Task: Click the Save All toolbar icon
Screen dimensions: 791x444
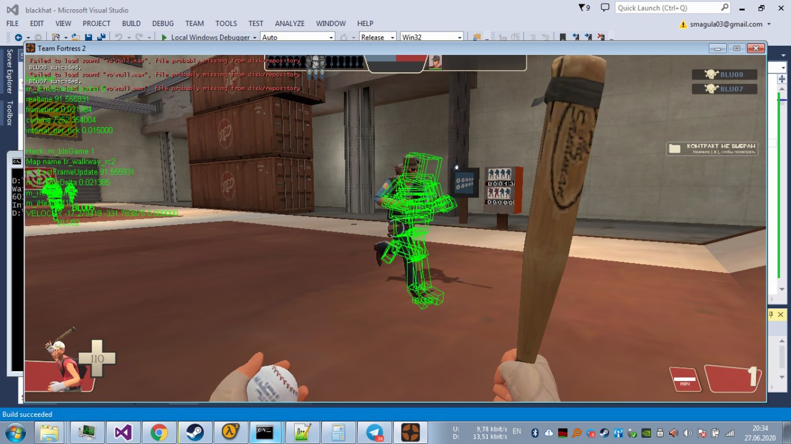Action: coord(101,38)
